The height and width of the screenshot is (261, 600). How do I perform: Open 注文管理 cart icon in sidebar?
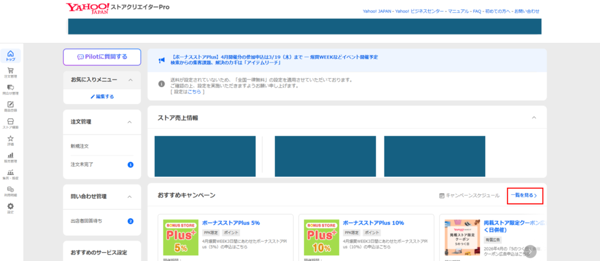(x=11, y=73)
